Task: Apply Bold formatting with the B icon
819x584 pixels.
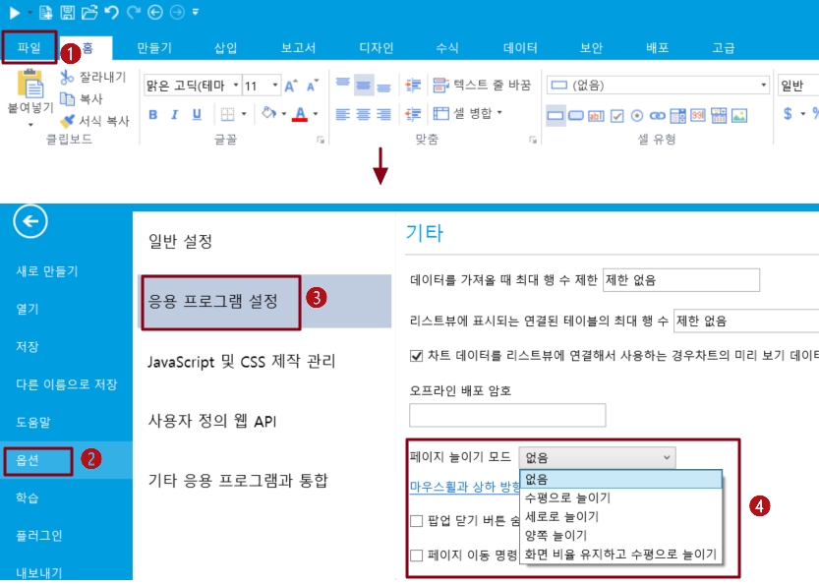Action: [153, 114]
